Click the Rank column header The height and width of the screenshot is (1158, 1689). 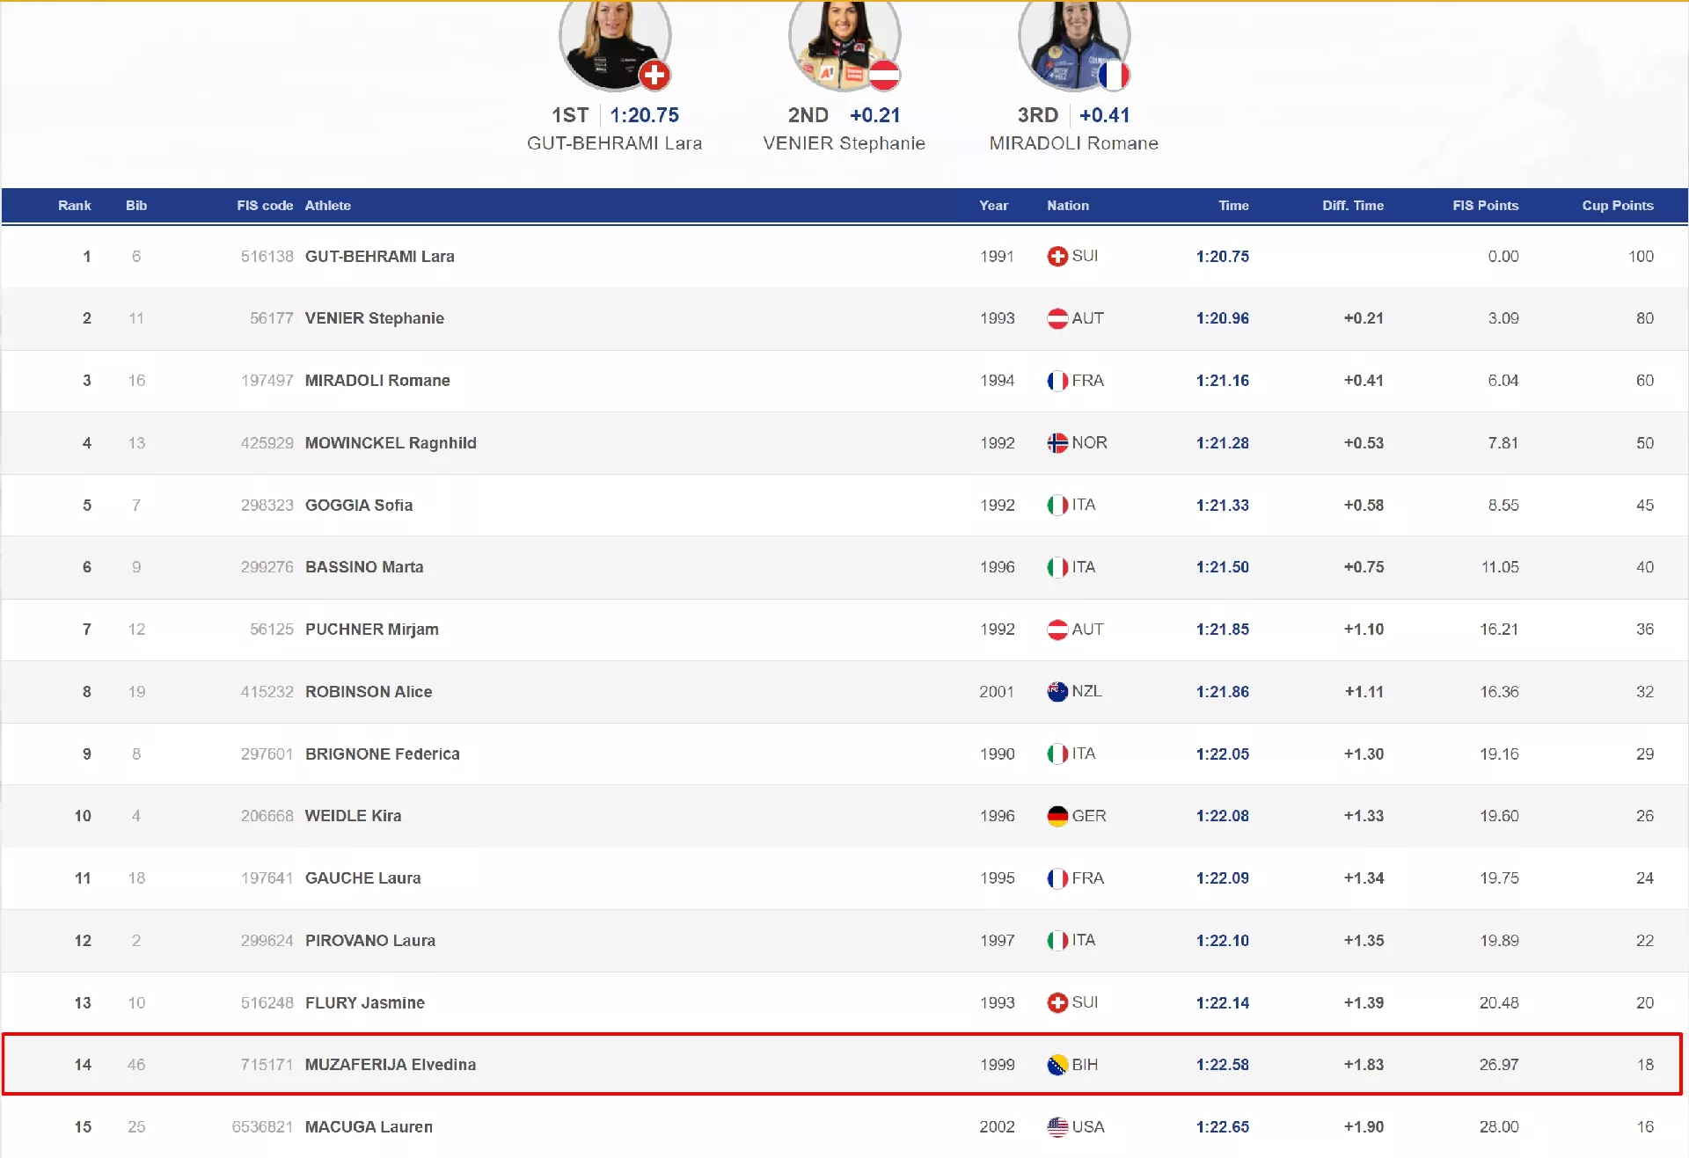[74, 206]
